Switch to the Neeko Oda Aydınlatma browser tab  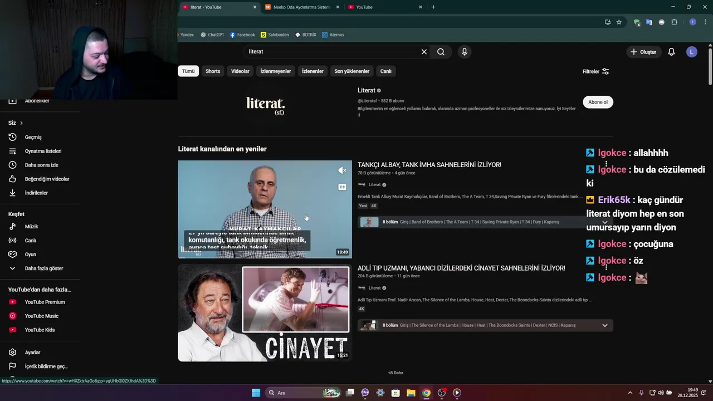302,7
